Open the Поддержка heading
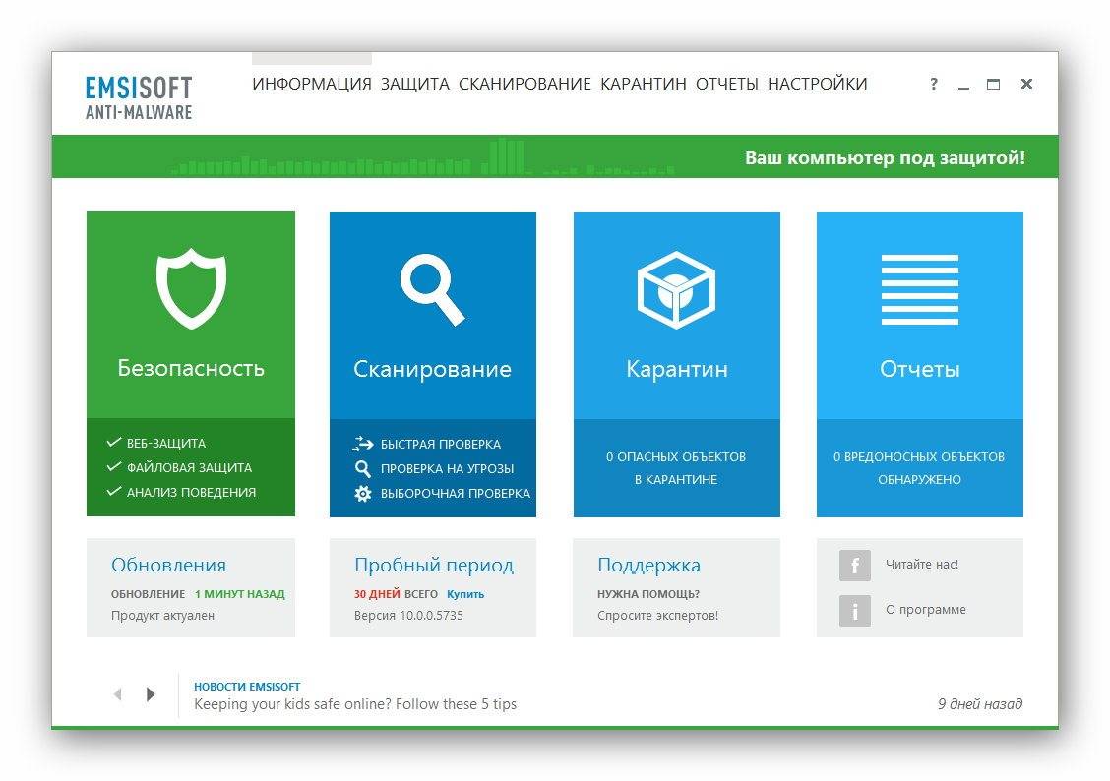 648,566
